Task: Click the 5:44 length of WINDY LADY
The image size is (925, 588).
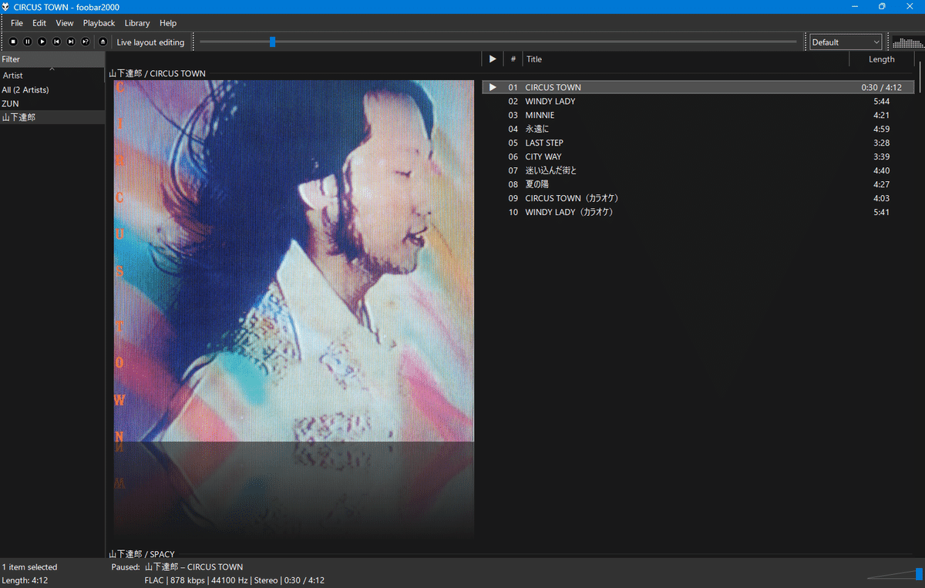Action: click(x=882, y=102)
